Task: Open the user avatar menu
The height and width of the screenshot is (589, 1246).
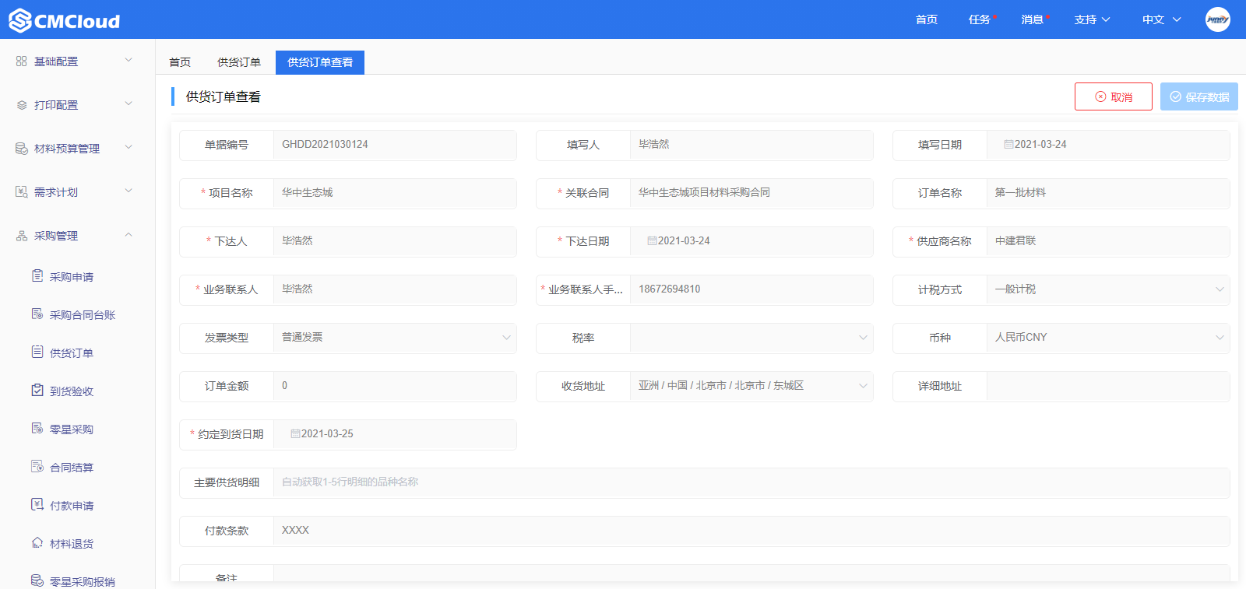Action: [1218, 19]
